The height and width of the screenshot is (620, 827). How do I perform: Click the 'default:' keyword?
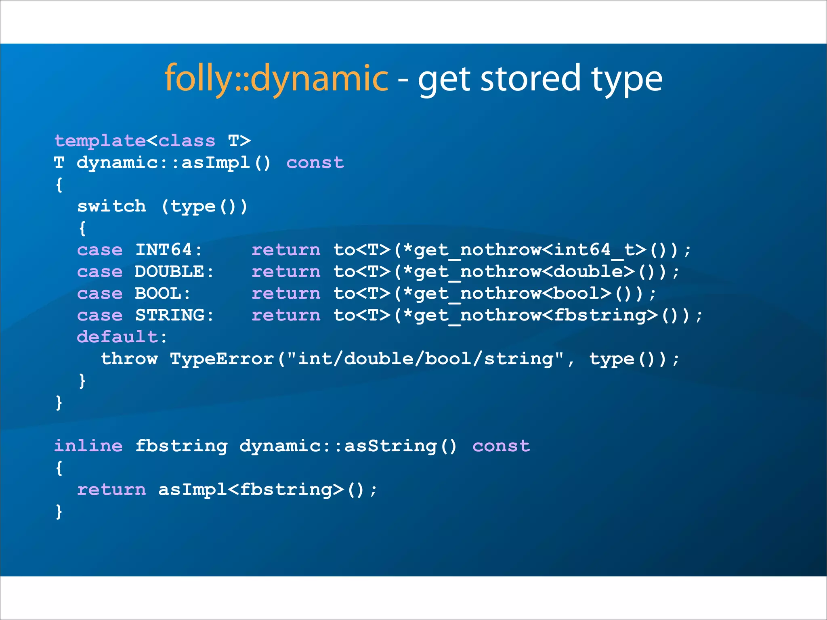[x=122, y=337]
